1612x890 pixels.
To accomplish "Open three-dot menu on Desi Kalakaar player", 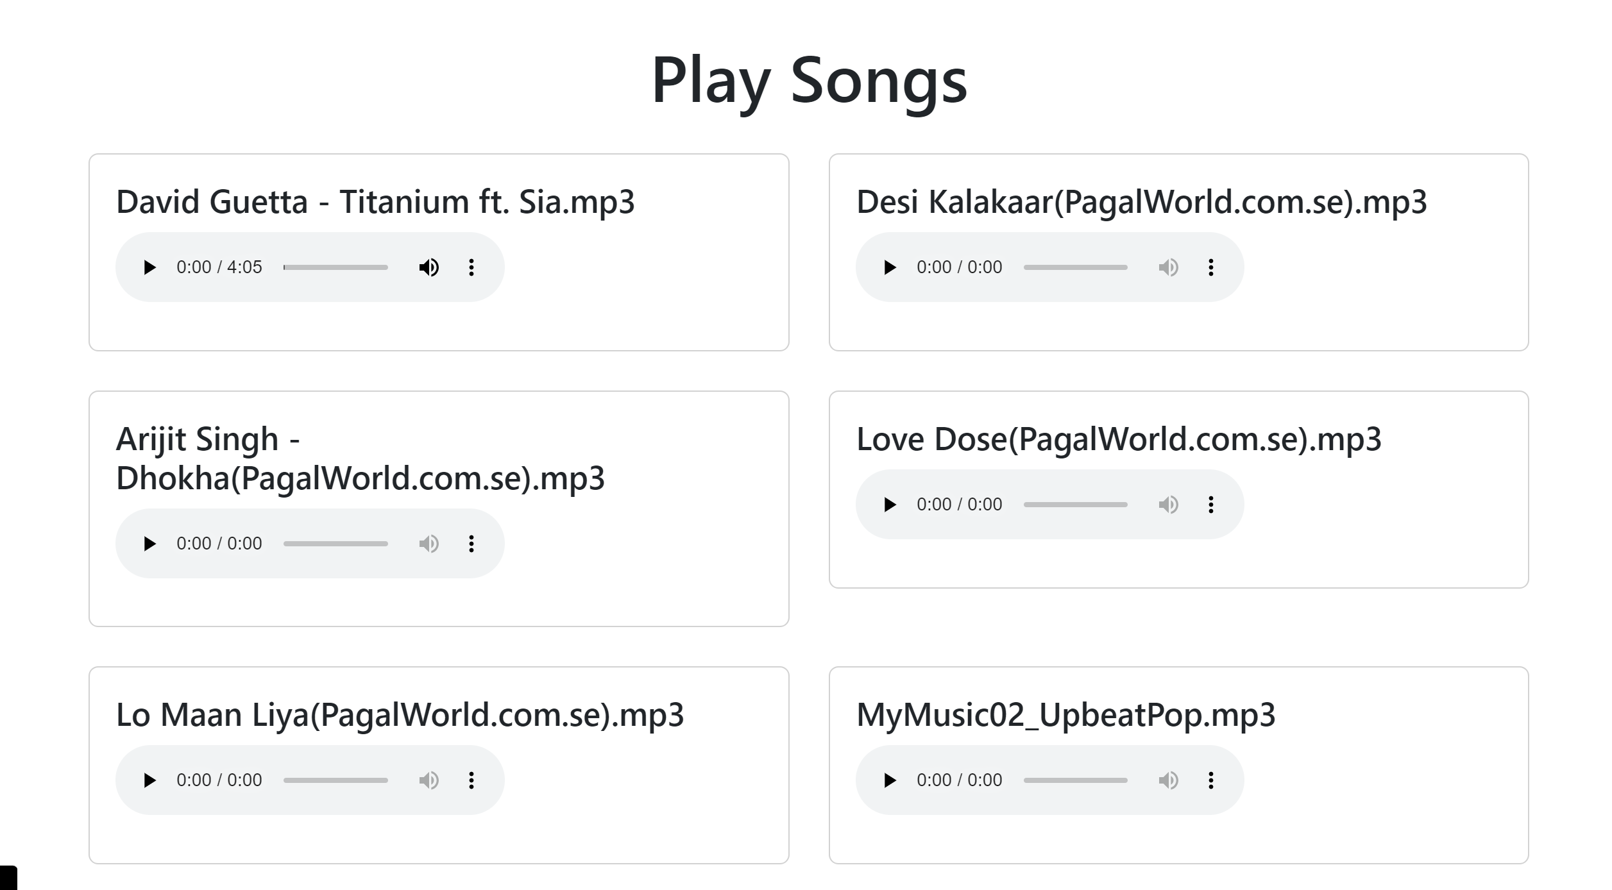I will tap(1211, 267).
